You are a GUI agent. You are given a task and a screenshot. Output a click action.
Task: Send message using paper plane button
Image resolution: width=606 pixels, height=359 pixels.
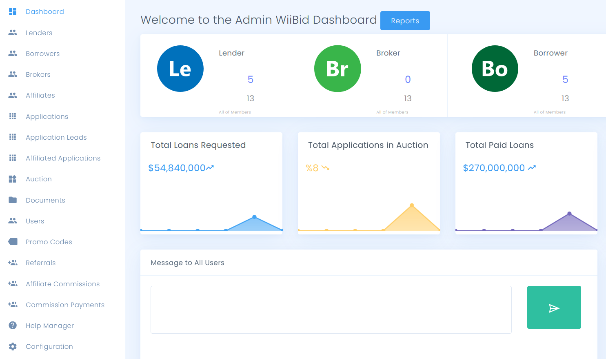point(554,308)
